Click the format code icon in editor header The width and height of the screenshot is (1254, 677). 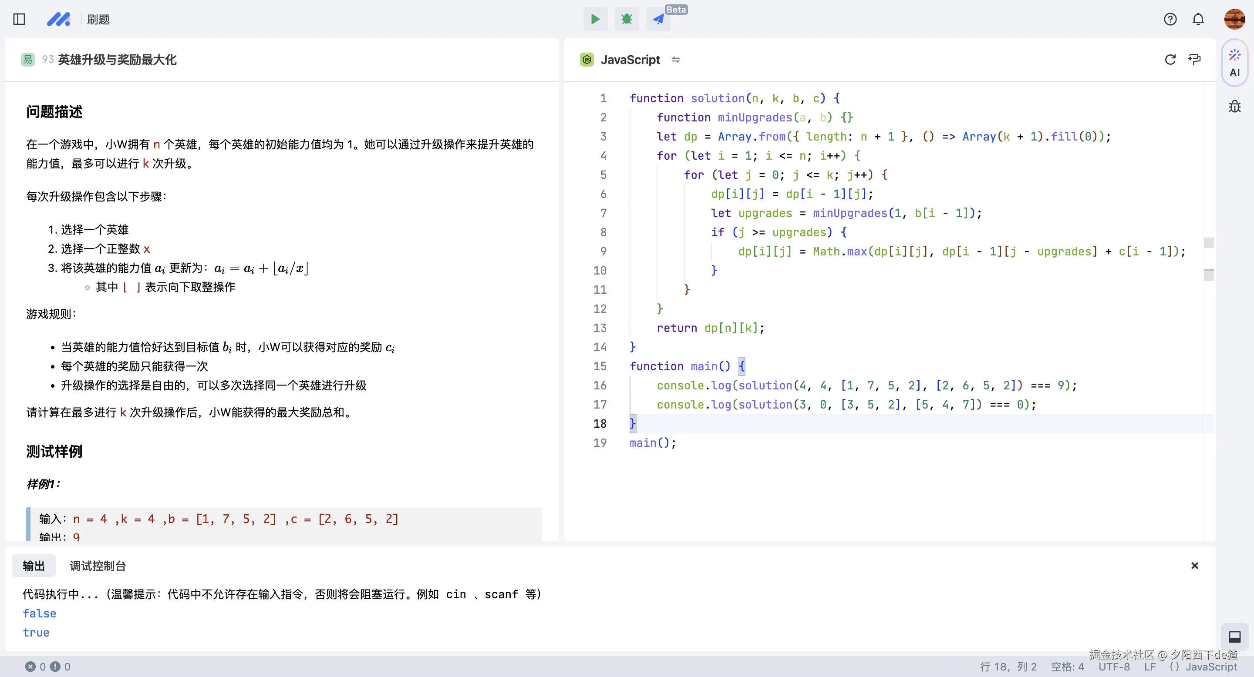click(x=1195, y=59)
